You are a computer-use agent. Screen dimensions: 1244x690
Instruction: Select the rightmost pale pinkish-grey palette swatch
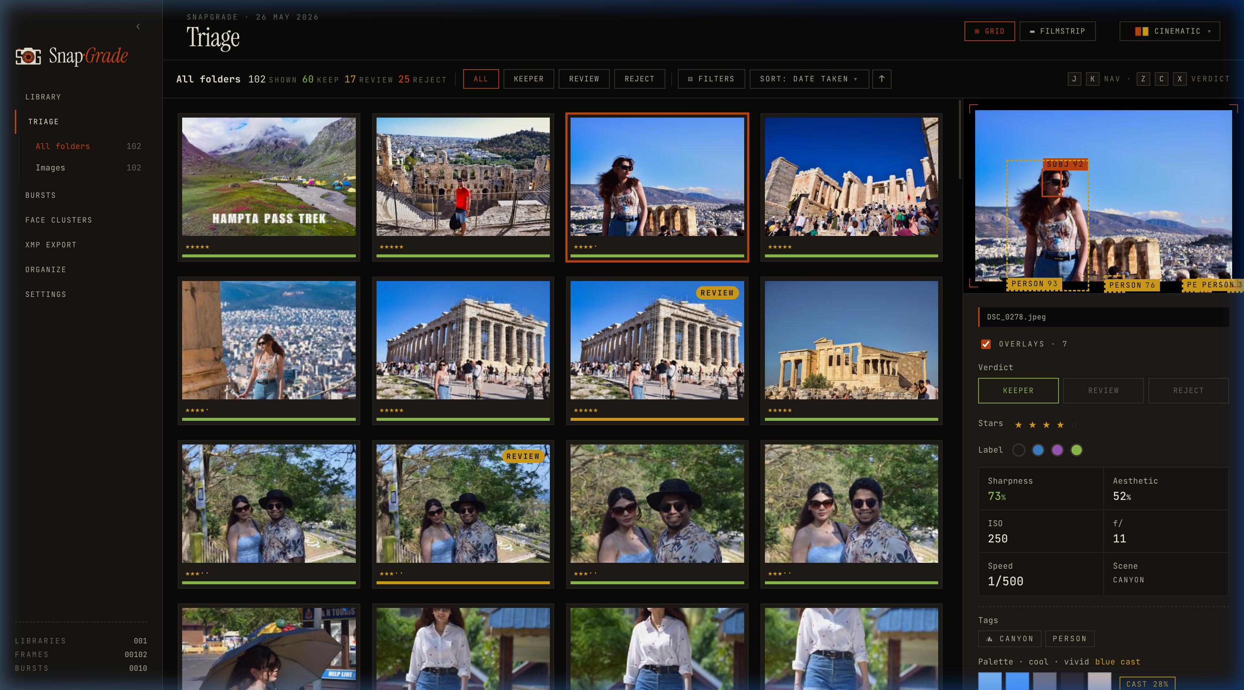tap(1100, 681)
